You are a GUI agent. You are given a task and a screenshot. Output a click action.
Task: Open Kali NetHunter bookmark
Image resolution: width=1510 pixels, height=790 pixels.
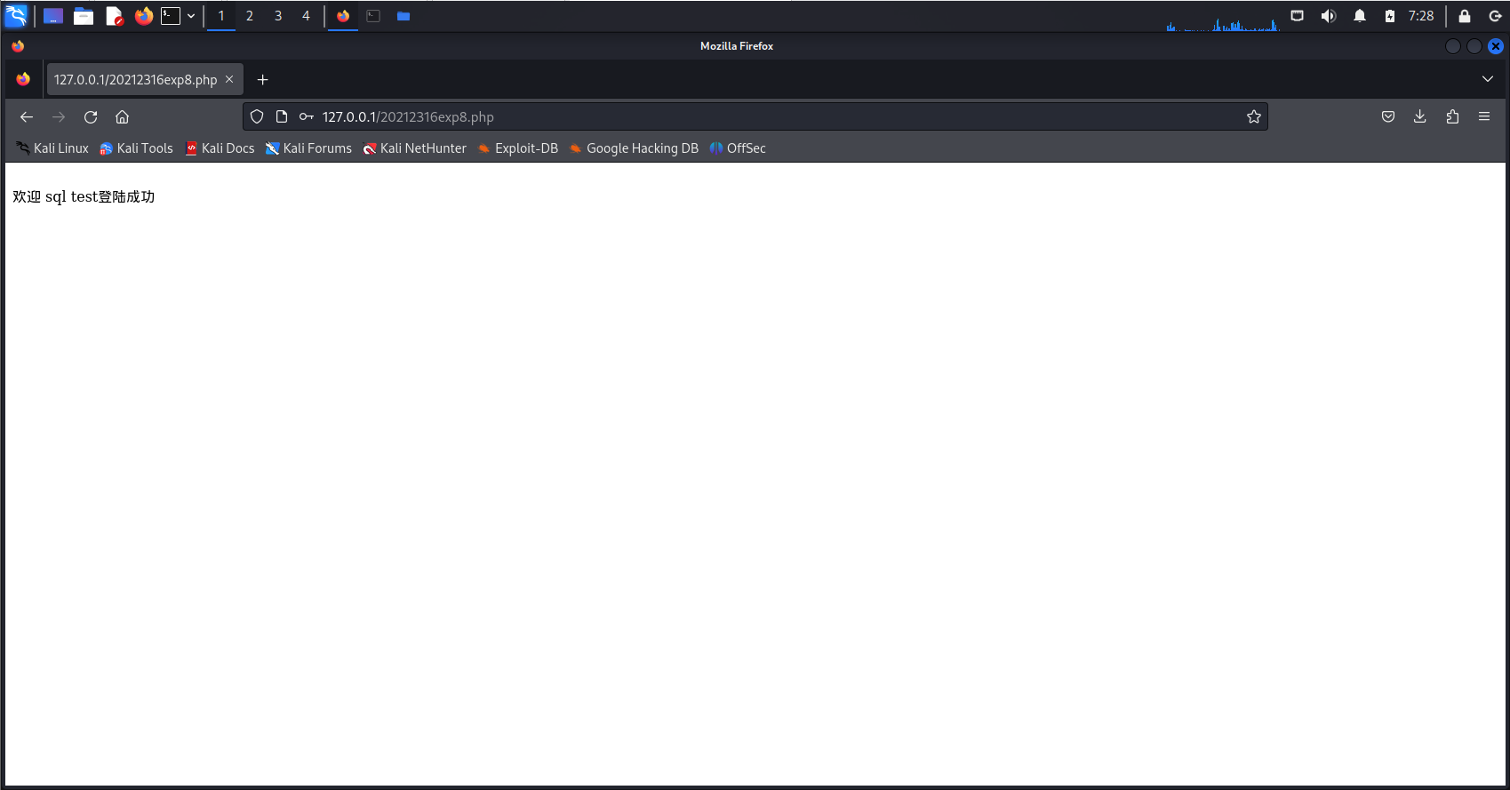(414, 148)
